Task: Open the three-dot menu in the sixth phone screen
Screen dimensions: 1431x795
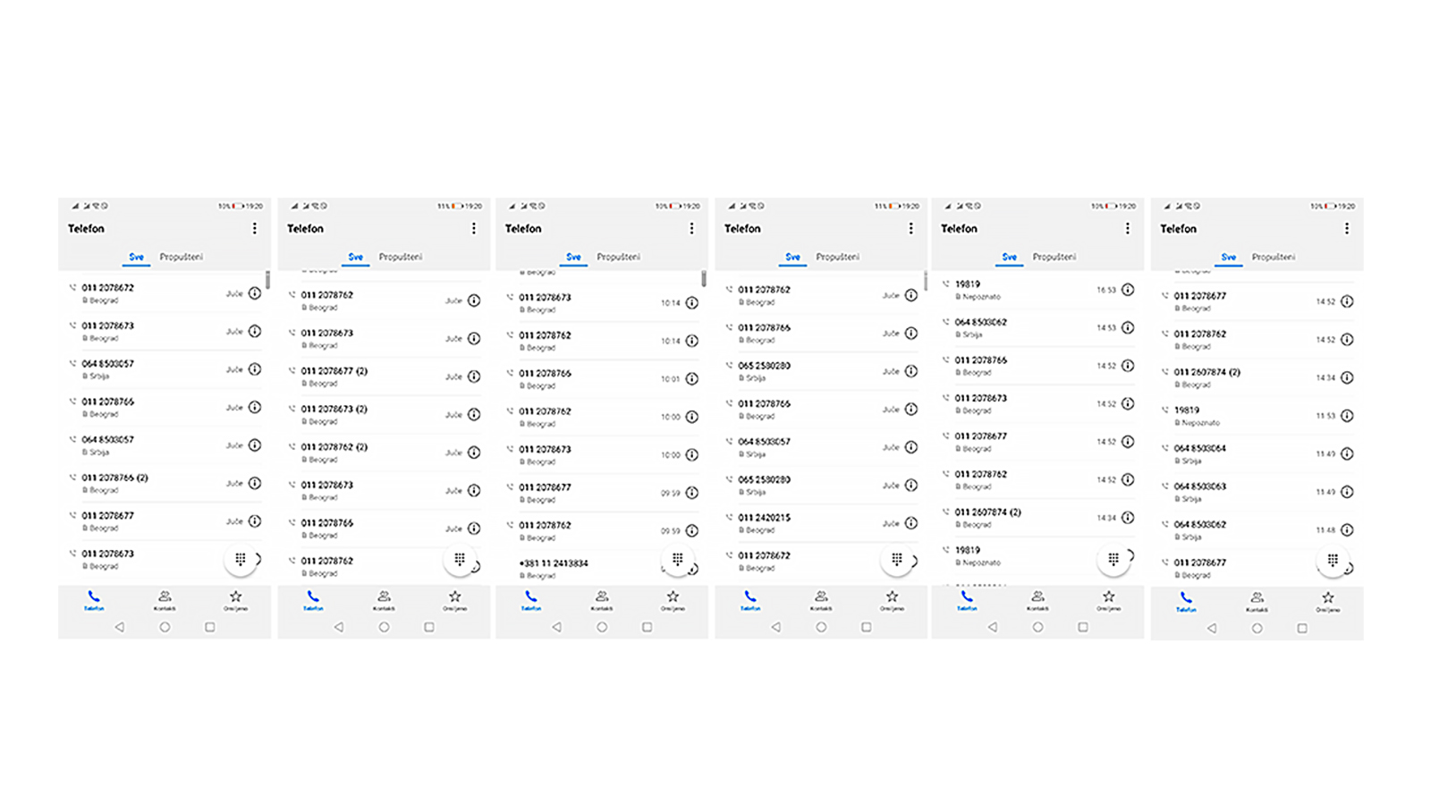Action: [1347, 228]
